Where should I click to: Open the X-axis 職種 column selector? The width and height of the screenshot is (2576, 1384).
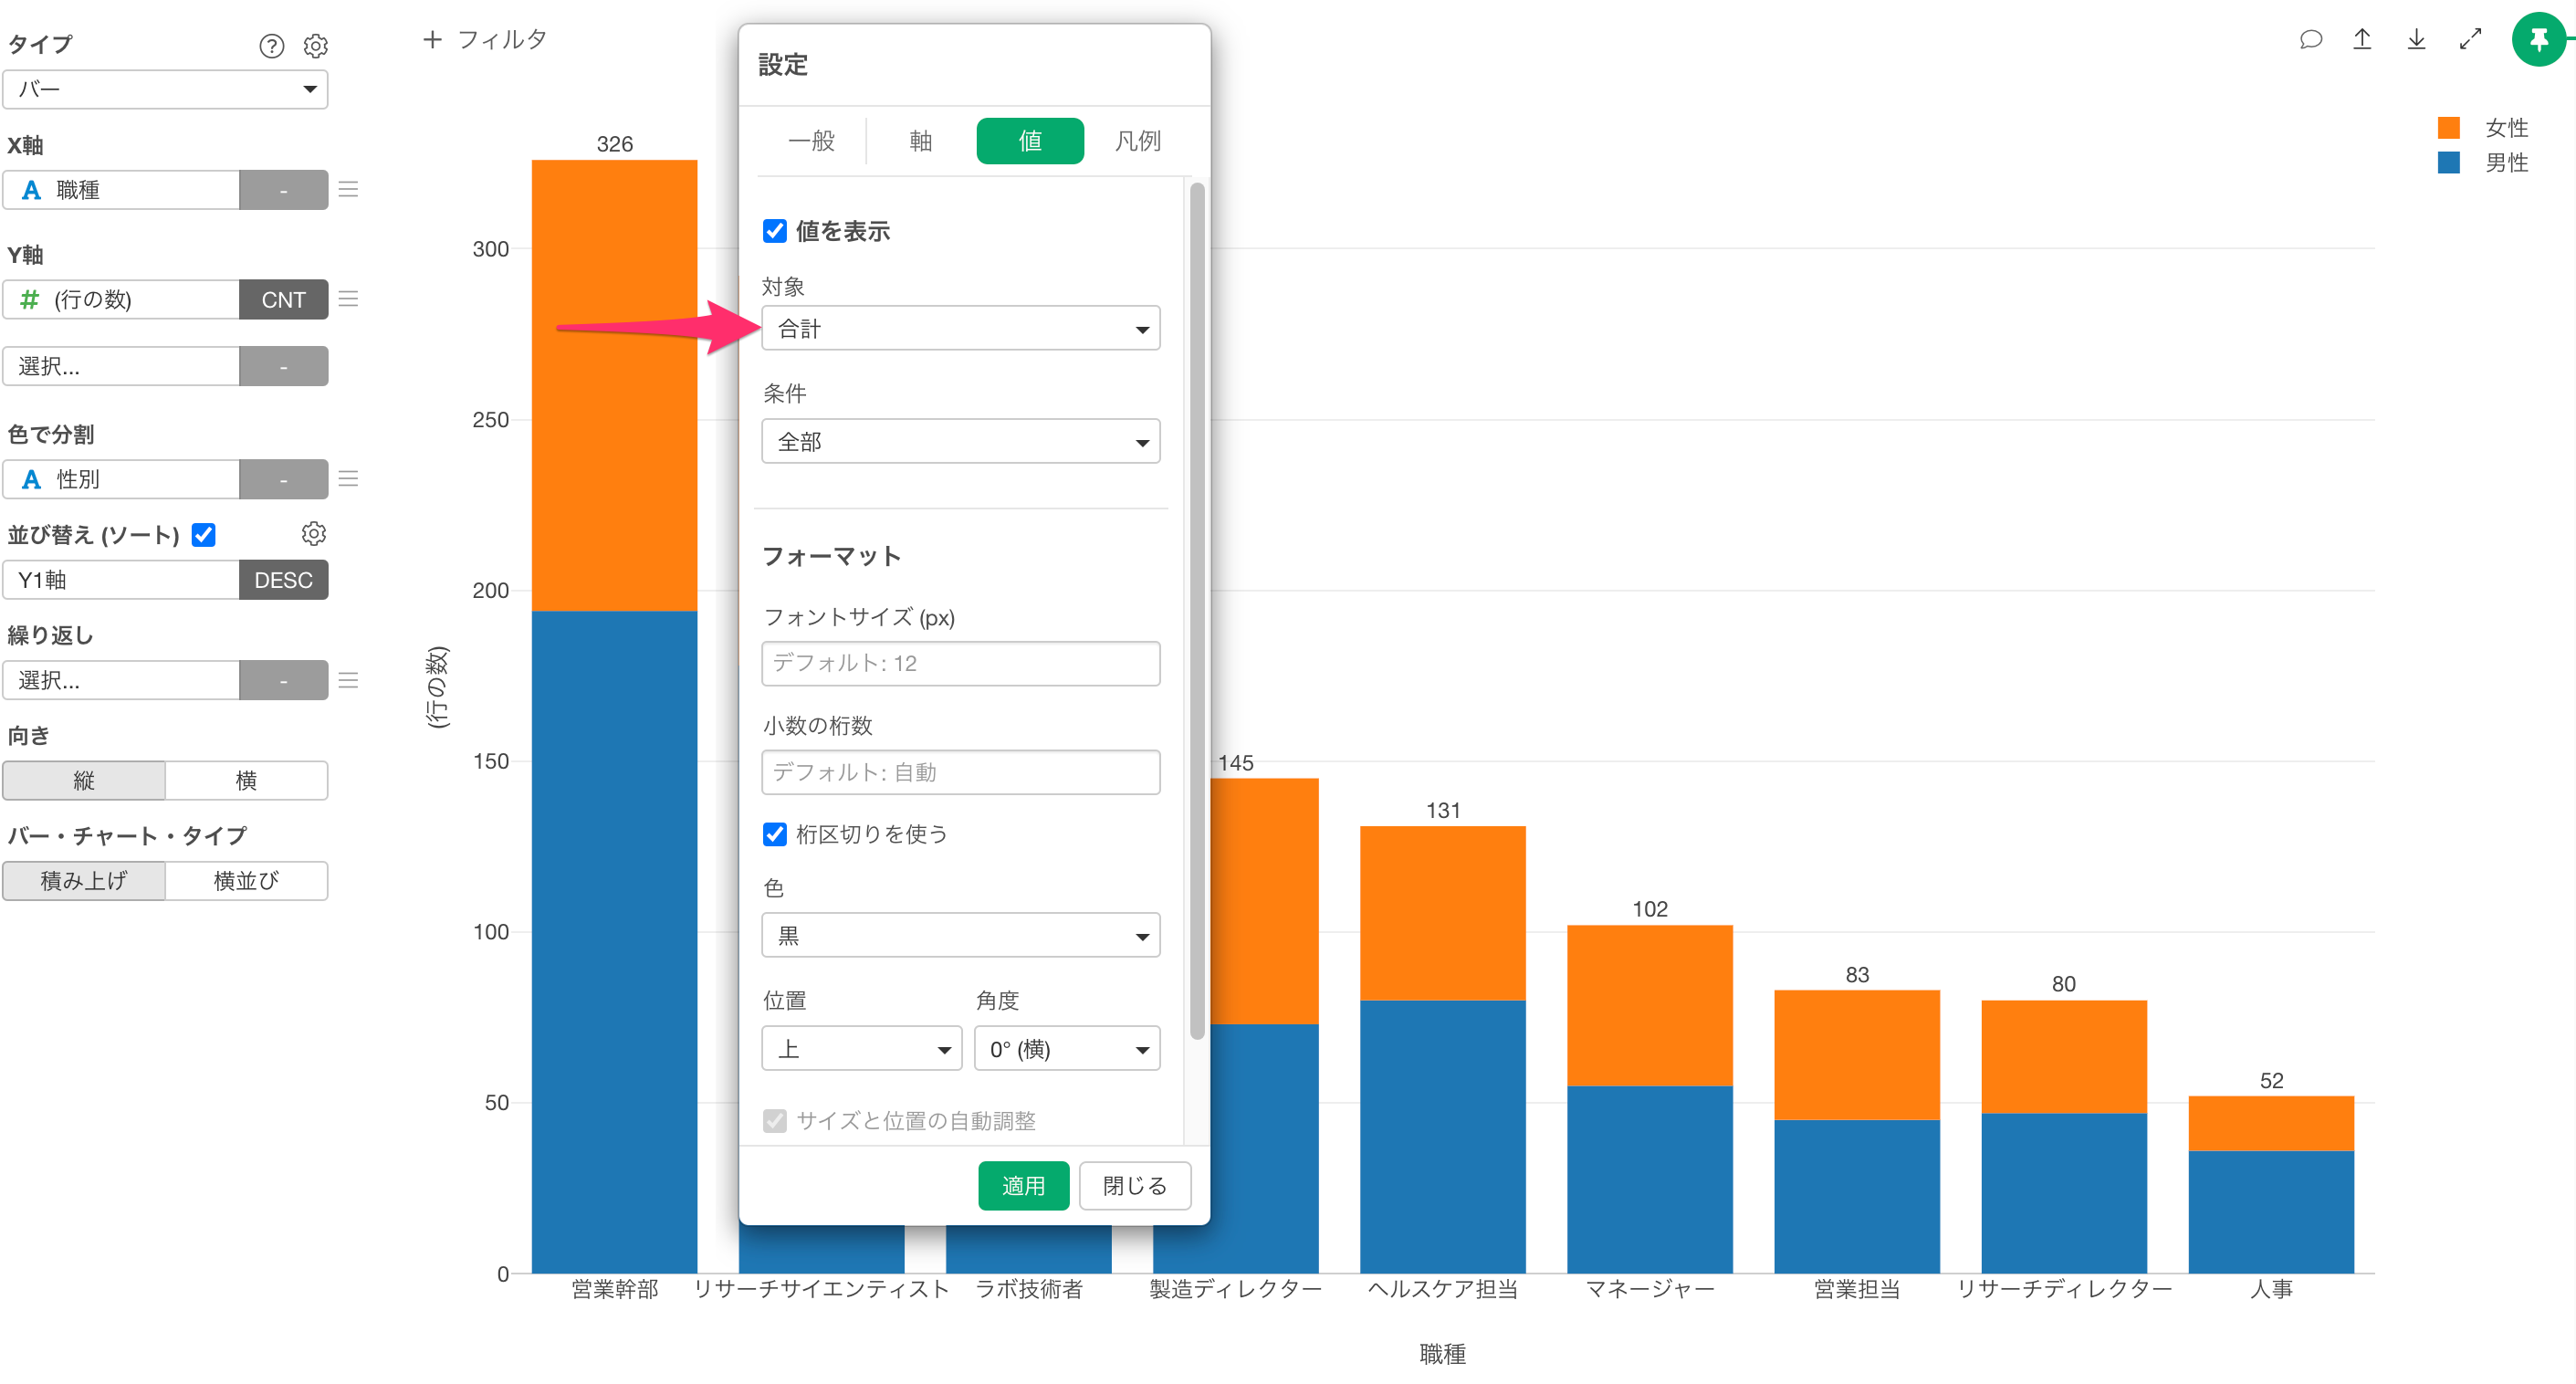click(121, 190)
